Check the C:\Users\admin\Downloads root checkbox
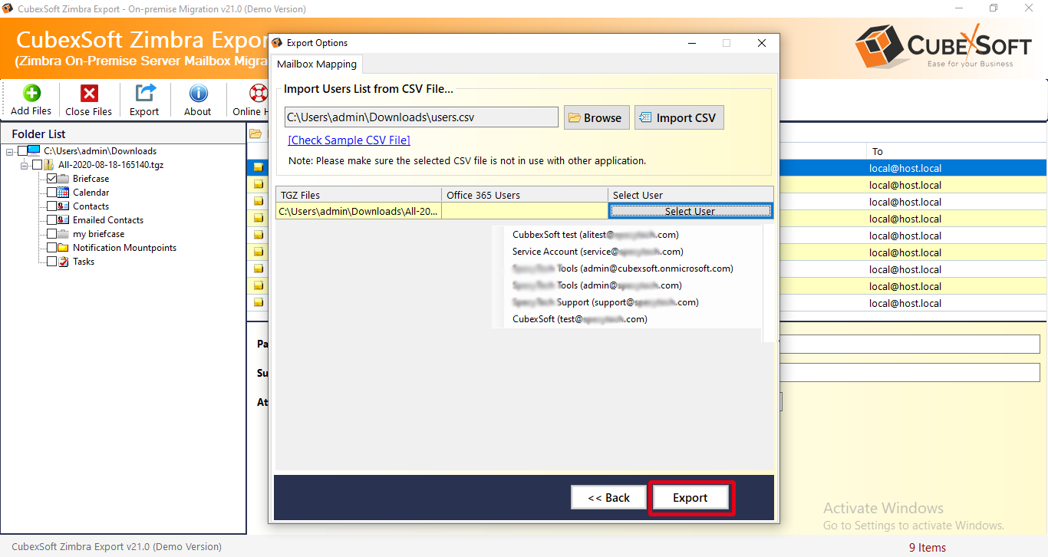Image resolution: width=1048 pixels, height=557 pixels. click(21, 151)
